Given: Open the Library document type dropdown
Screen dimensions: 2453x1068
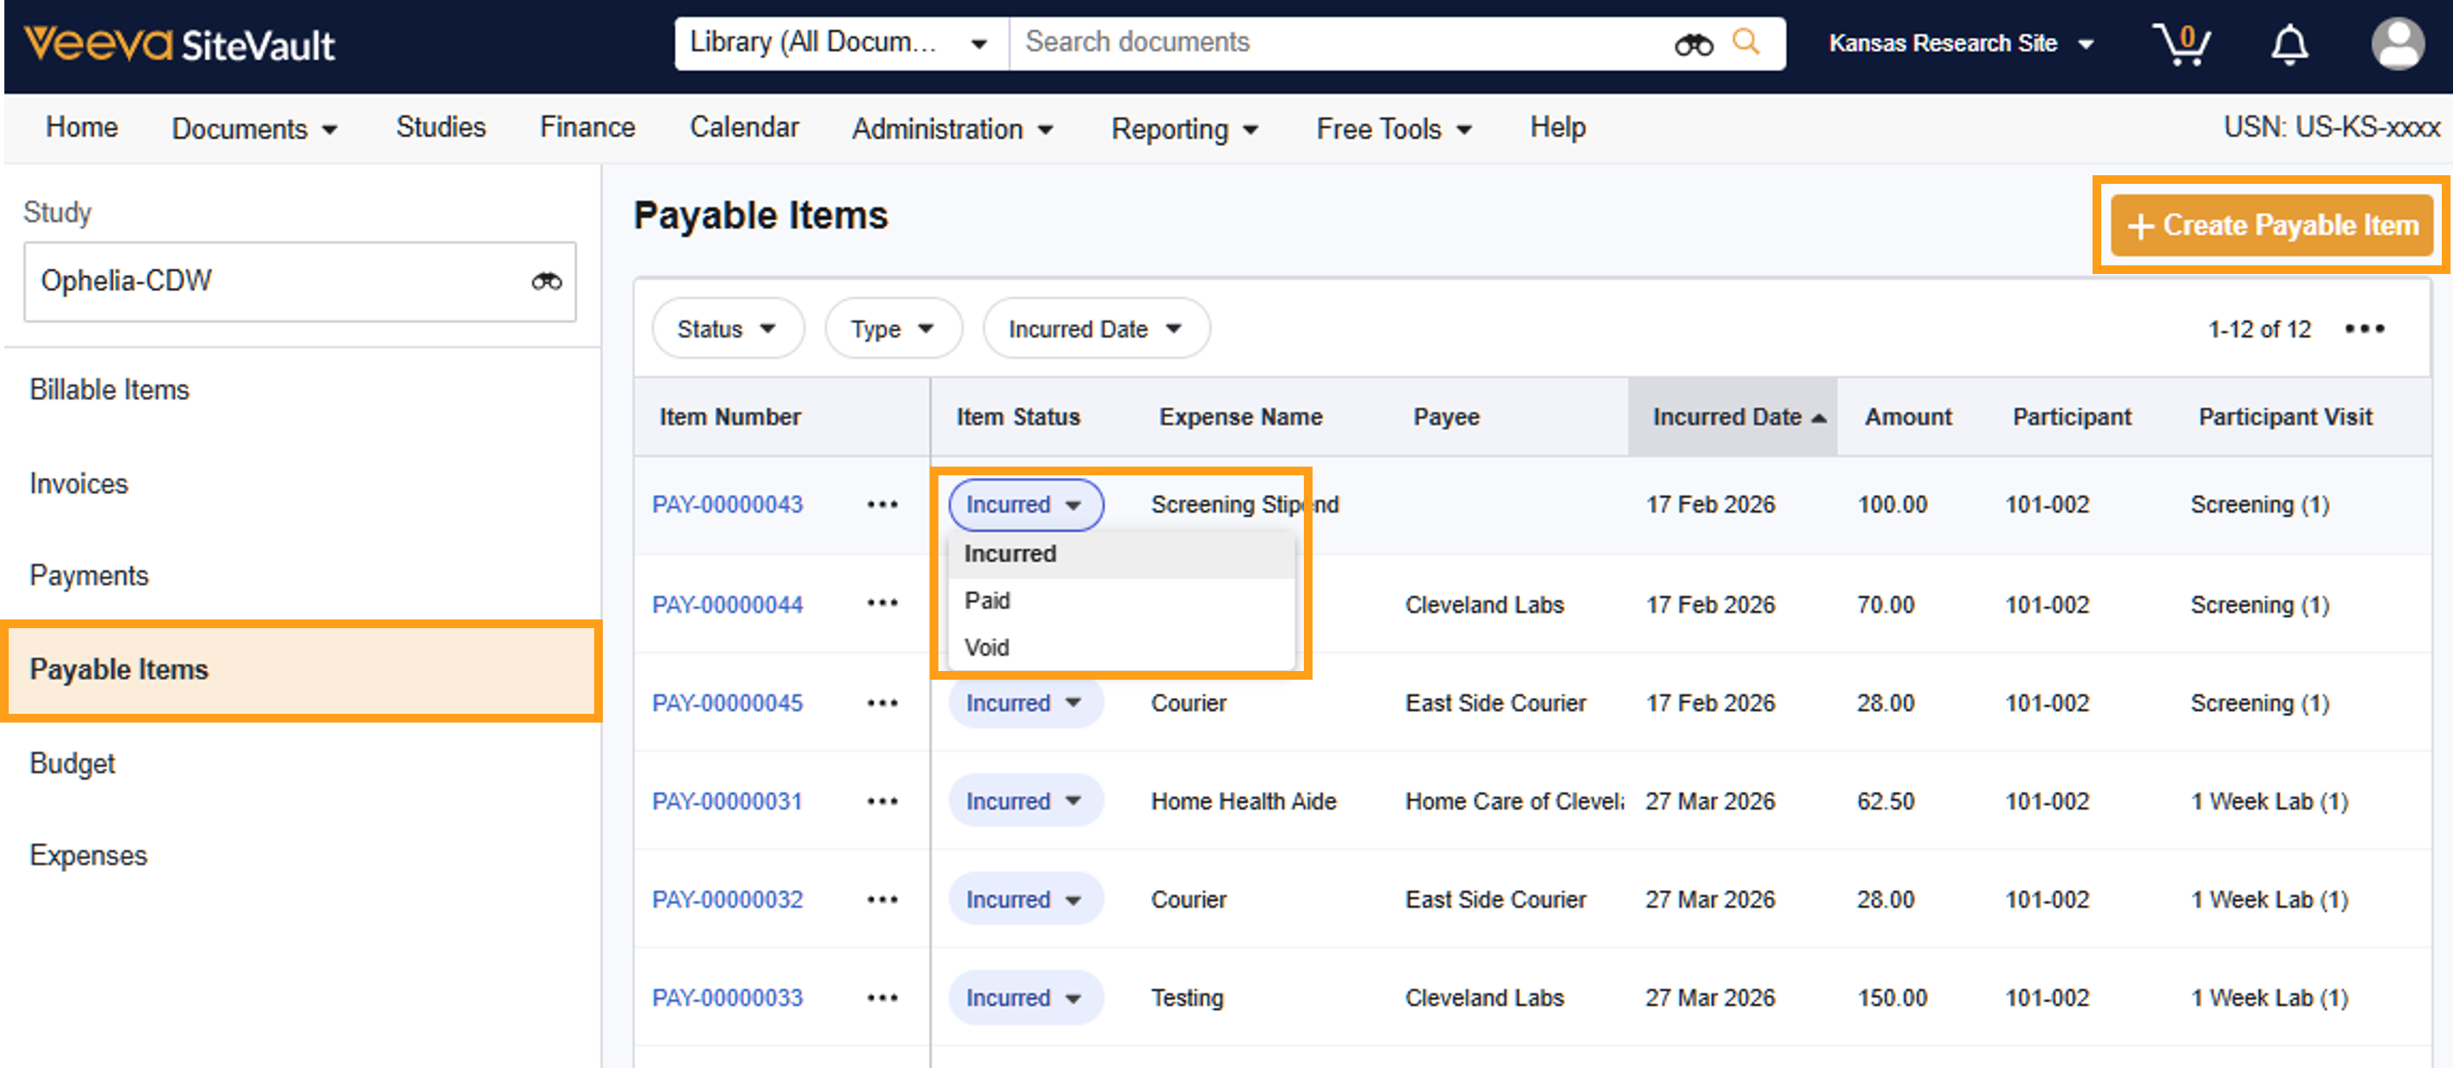Looking at the screenshot, I should click(839, 43).
